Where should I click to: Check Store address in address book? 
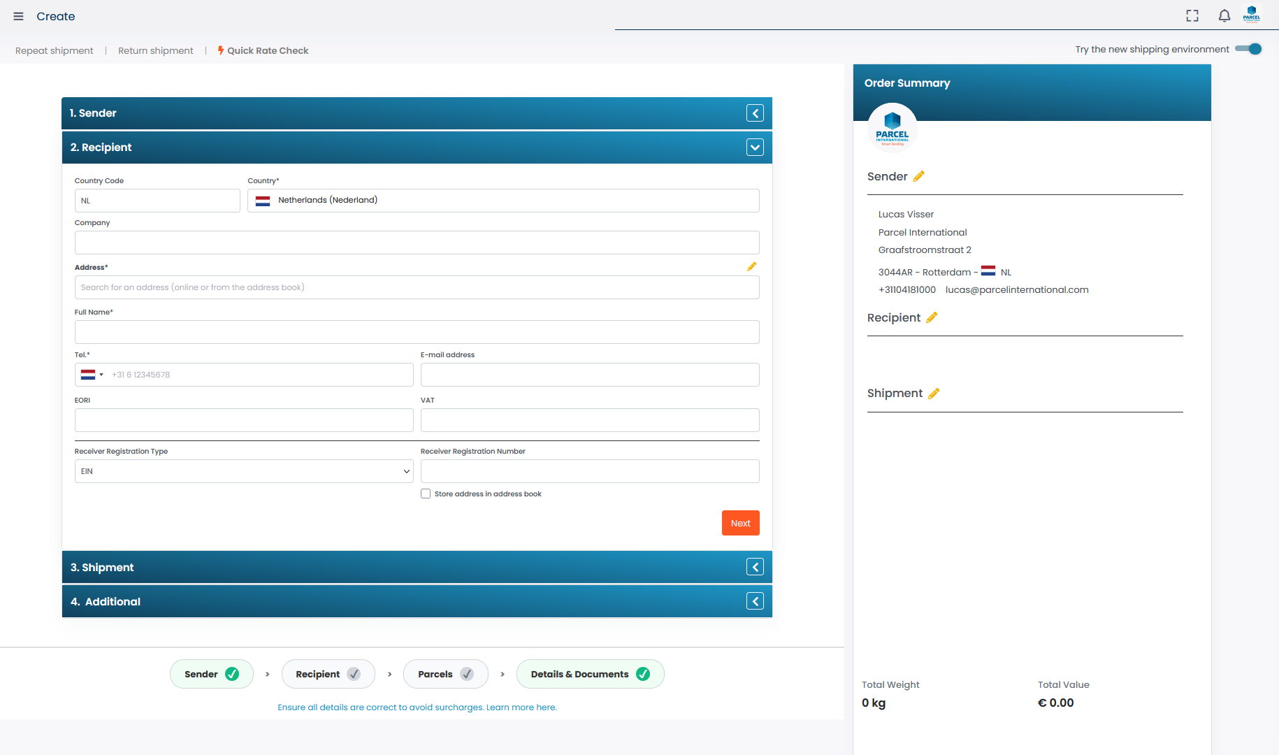click(426, 494)
